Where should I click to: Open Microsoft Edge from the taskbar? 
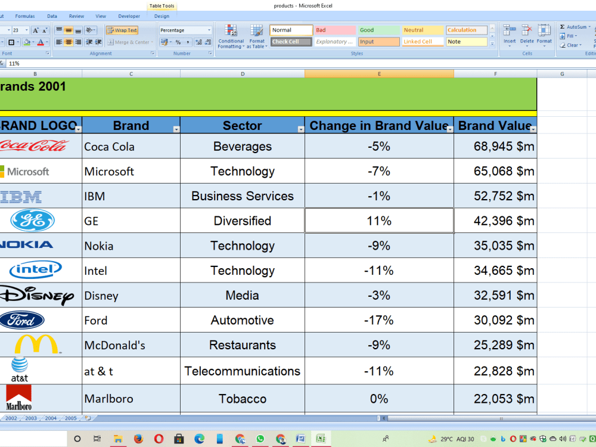(199, 439)
